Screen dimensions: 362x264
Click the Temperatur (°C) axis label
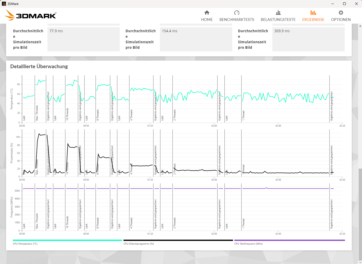(x=12, y=99)
